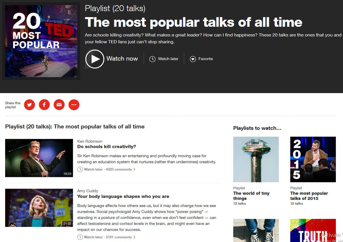Click the 15 talks count text
Screen dimensions: 343x242
296,203
